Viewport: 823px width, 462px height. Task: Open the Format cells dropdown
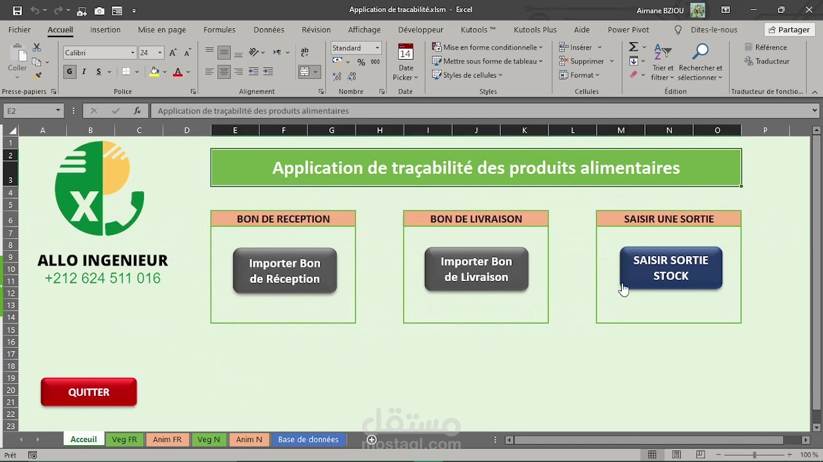pyautogui.click(x=579, y=75)
